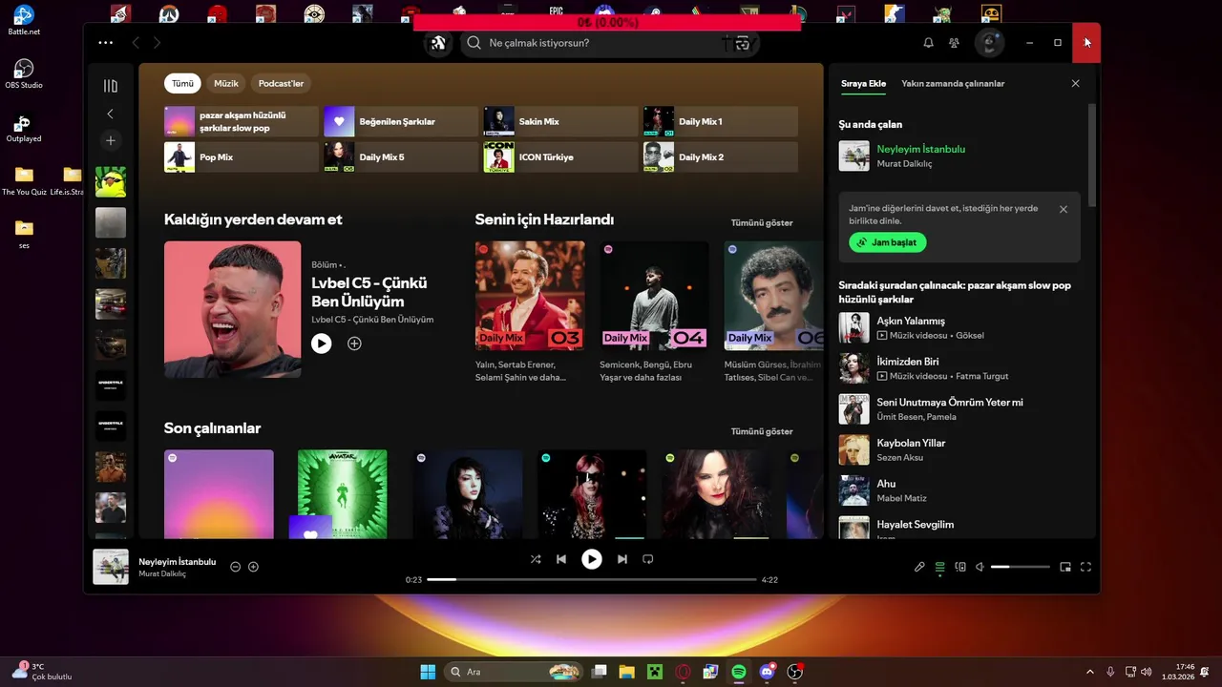Screen dimensions: 1222x687
Task: Show hidden system tray icons
Action: [1090, 672]
